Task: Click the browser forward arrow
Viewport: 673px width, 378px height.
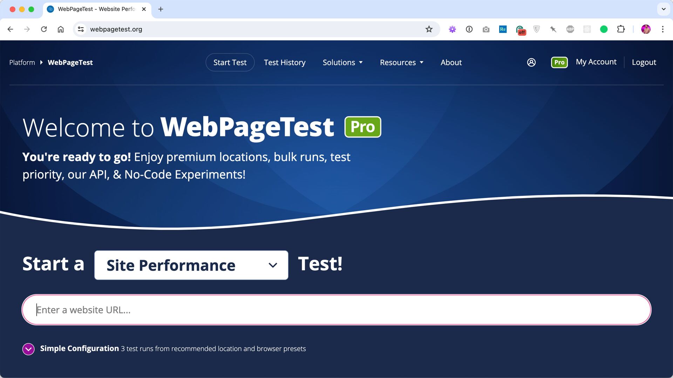Action: click(27, 29)
